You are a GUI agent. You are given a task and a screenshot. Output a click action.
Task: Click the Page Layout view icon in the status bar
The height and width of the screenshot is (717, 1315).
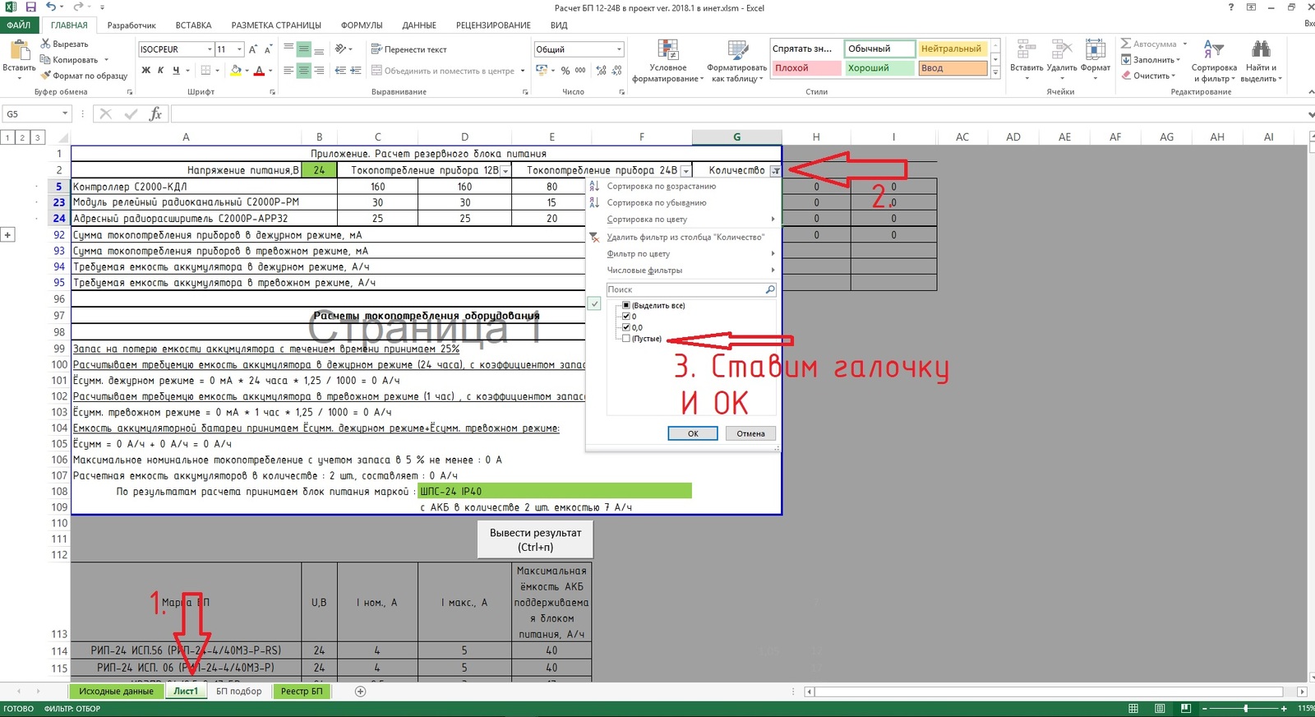(1160, 708)
